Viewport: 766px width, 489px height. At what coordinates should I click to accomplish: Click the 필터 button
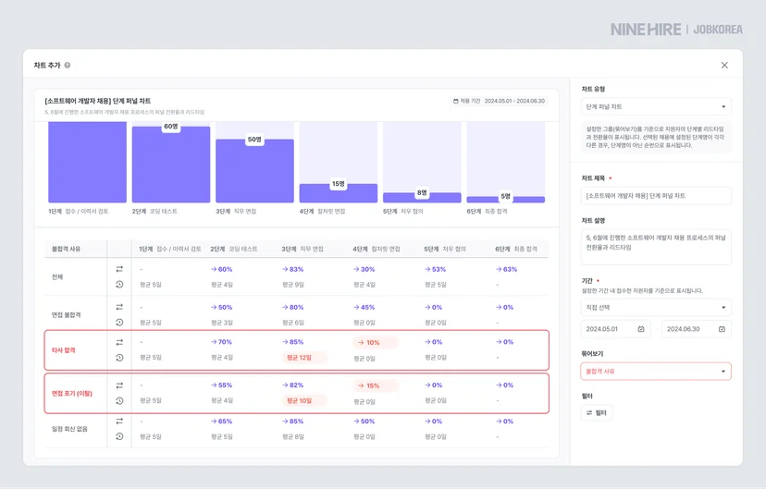[x=596, y=413]
